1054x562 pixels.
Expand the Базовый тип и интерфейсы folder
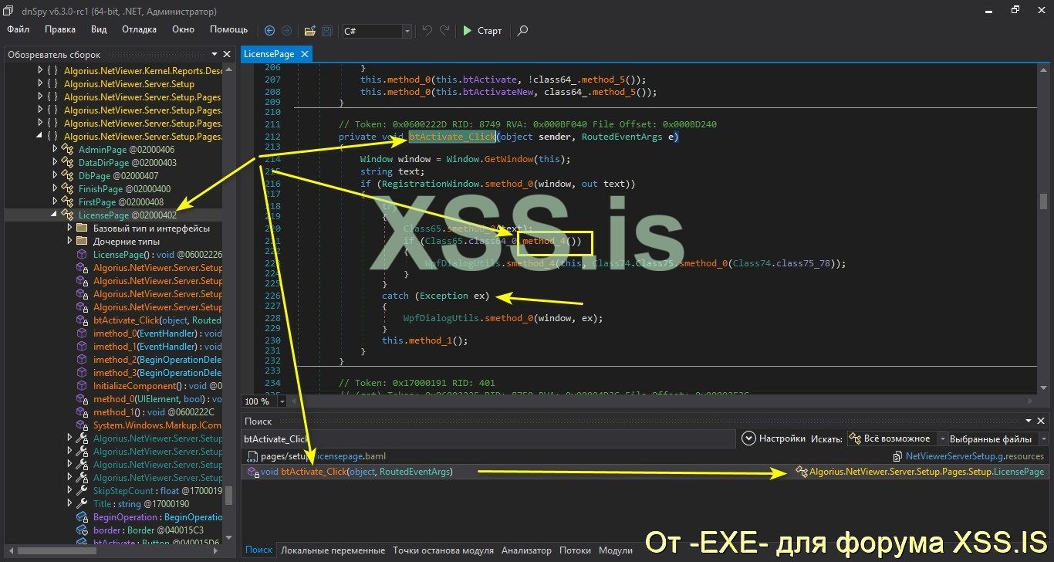point(69,228)
